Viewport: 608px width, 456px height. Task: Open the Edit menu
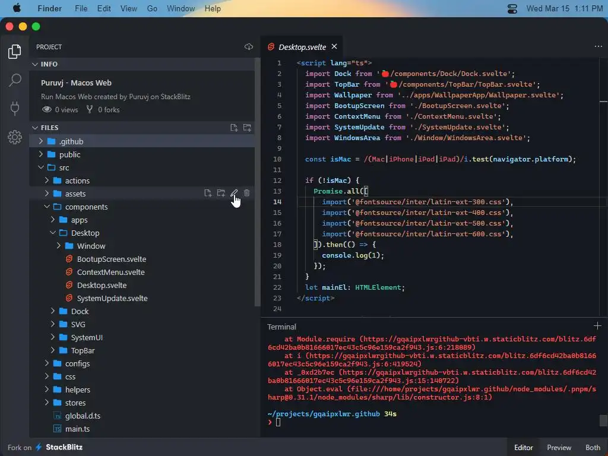coord(104,8)
